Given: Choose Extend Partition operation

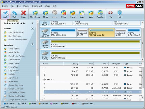Looking at the screenshot, I should [x=14, y=60].
